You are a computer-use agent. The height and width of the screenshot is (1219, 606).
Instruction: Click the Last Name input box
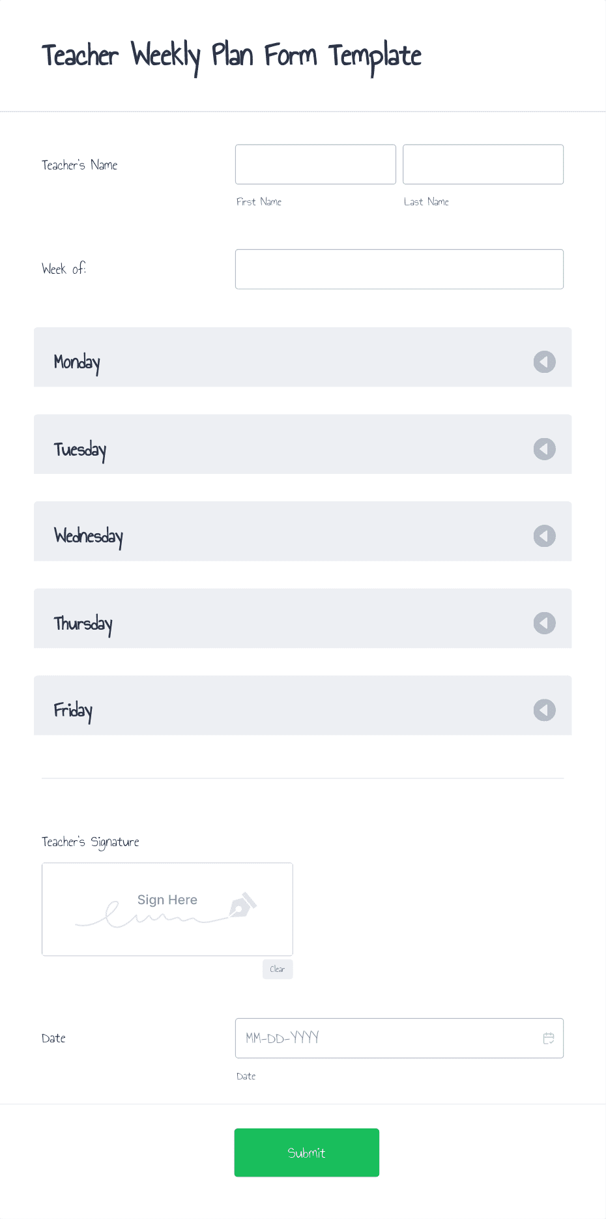tap(483, 164)
